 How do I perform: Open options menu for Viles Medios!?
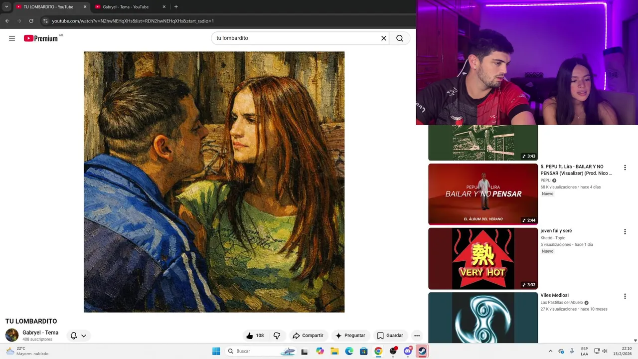click(625, 296)
